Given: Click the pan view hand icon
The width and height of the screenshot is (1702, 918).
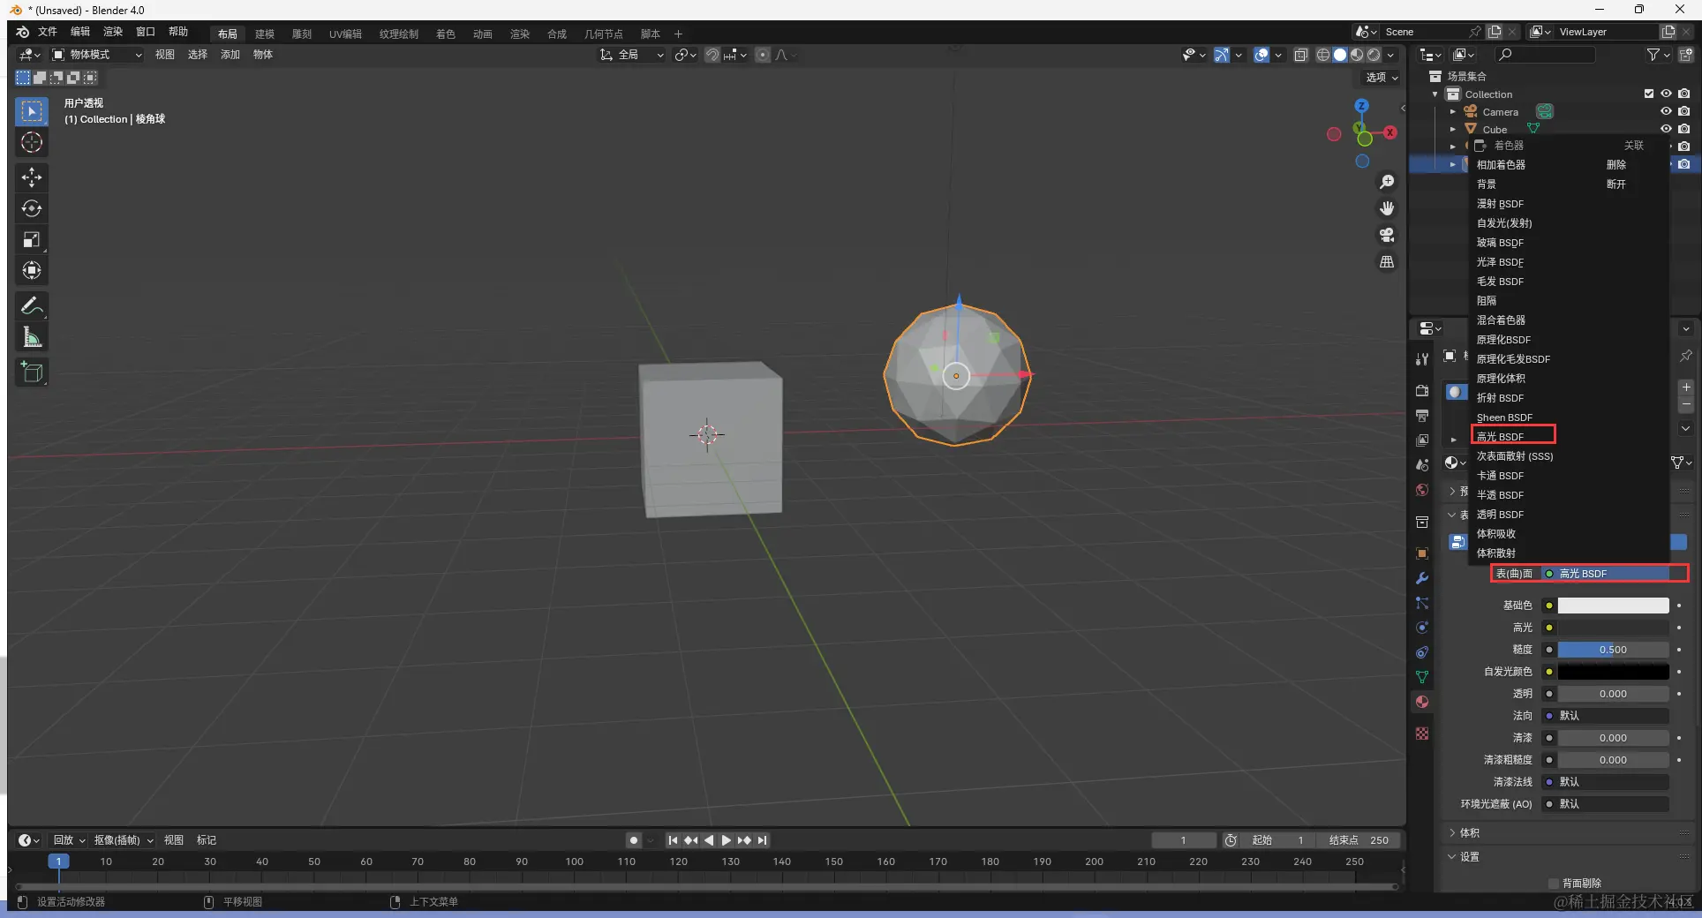Looking at the screenshot, I should [x=1387, y=208].
